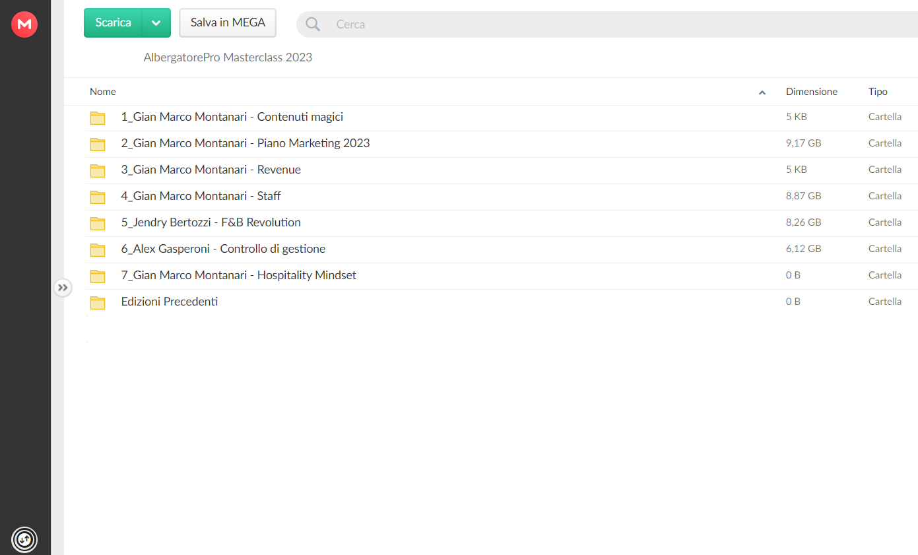Sort the list by the Tipo column
The width and height of the screenshot is (918, 555).
coord(878,92)
